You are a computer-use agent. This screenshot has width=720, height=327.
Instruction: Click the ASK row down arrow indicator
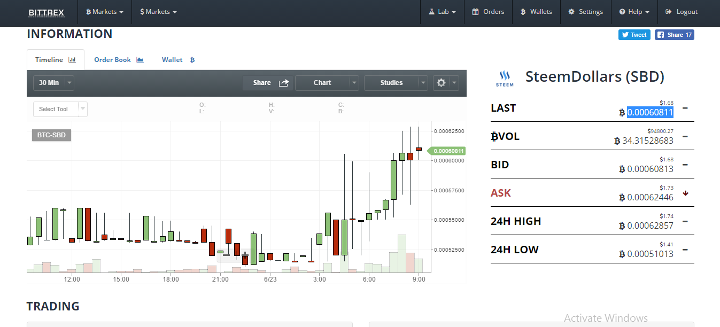685,193
